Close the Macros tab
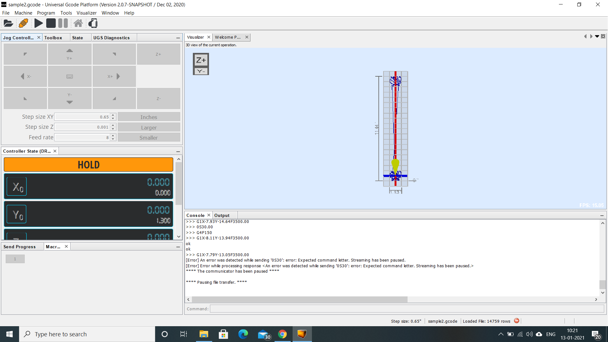 coord(66,246)
